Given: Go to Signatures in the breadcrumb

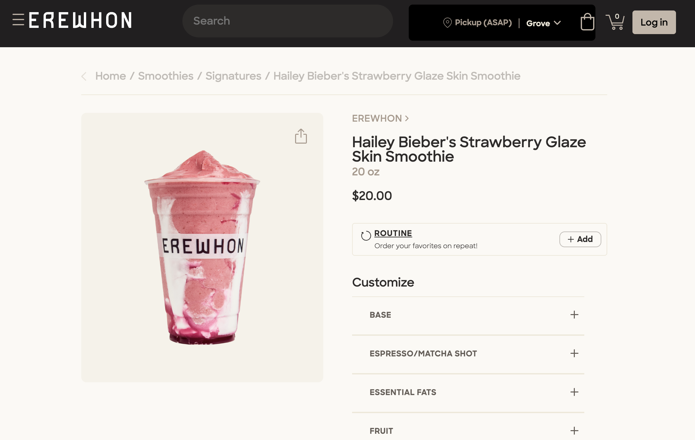Looking at the screenshot, I should pos(233,76).
